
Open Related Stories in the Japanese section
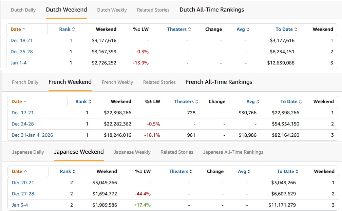pyautogui.click(x=177, y=152)
